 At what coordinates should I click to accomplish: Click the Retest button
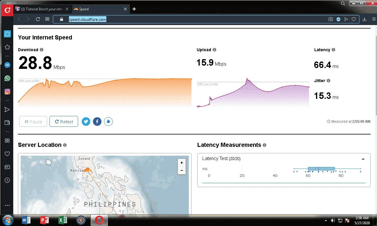64,122
